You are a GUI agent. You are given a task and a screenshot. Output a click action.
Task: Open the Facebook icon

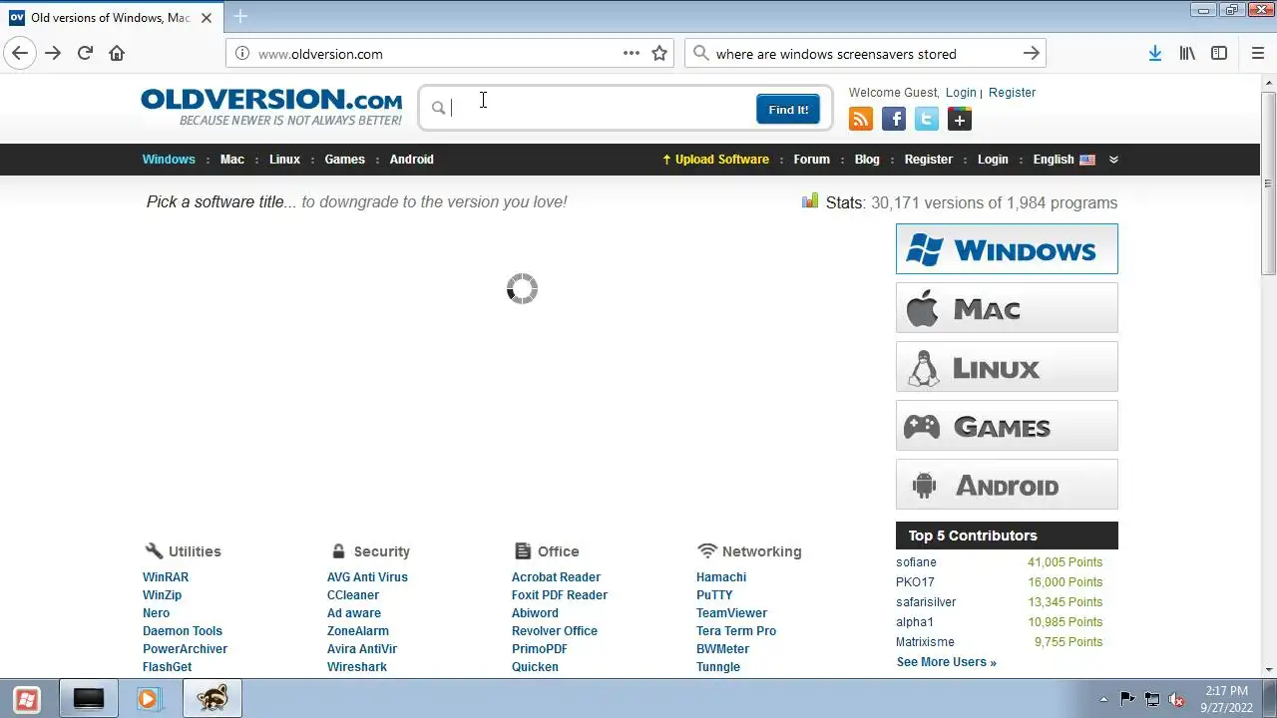pos(894,120)
